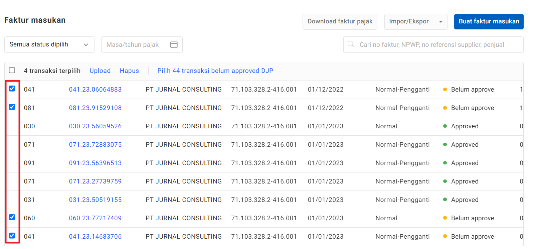Deselect the checkbox for invoice 060.23.77217409
The width and height of the screenshot is (533, 249).
tap(12, 217)
